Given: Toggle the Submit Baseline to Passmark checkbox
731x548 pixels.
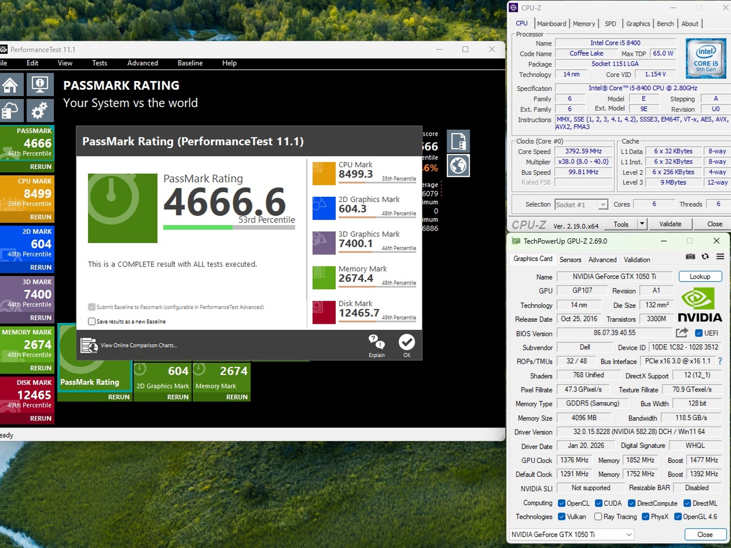Looking at the screenshot, I should [92, 307].
